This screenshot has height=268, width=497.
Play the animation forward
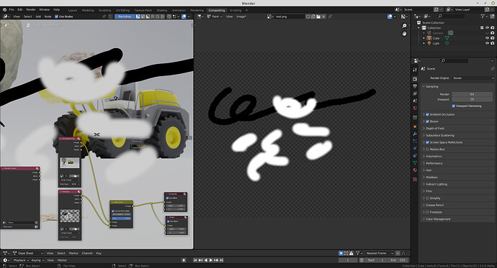click(211, 260)
